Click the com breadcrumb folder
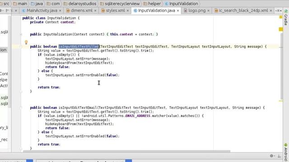Viewport: 289px width, 162px height. point(53,4)
